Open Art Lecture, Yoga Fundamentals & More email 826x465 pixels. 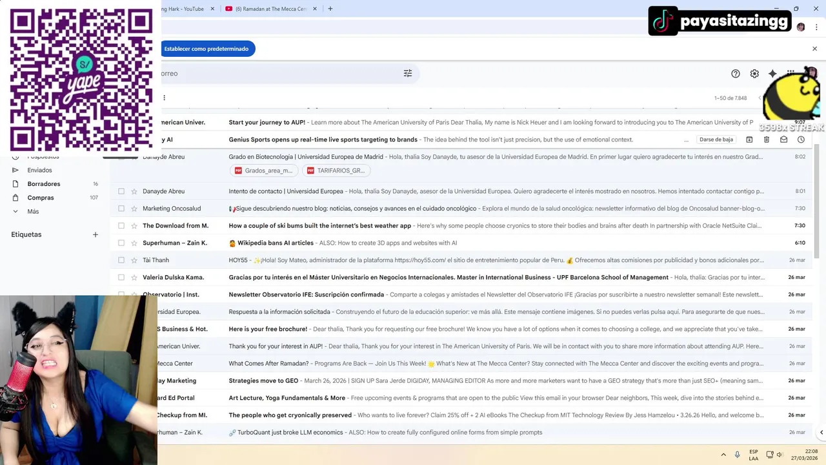[287, 398]
